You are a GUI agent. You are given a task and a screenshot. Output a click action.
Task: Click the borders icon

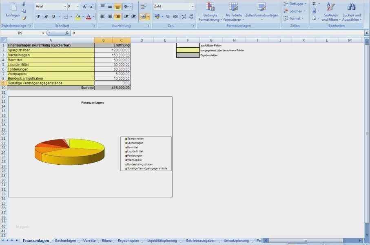point(66,16)
